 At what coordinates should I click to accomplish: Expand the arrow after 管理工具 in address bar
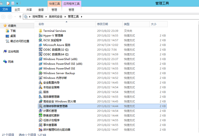pyautogui.click(x=82, y=17)
